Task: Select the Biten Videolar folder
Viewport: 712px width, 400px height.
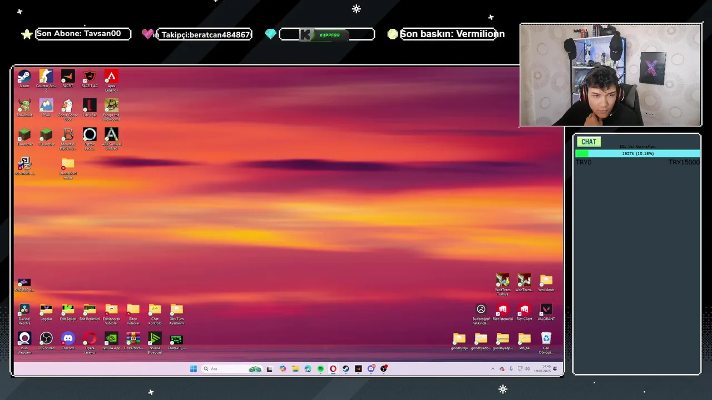Action: [133, 313]
